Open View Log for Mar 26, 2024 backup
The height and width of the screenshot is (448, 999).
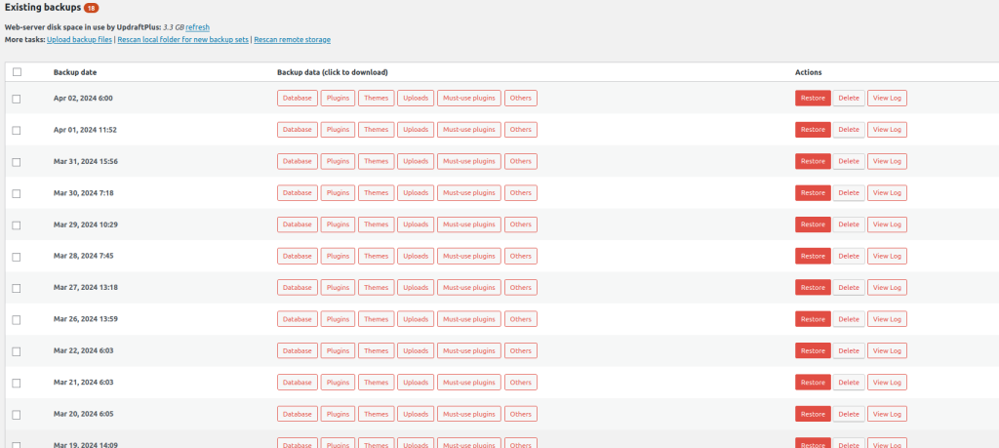coord(887,319)
